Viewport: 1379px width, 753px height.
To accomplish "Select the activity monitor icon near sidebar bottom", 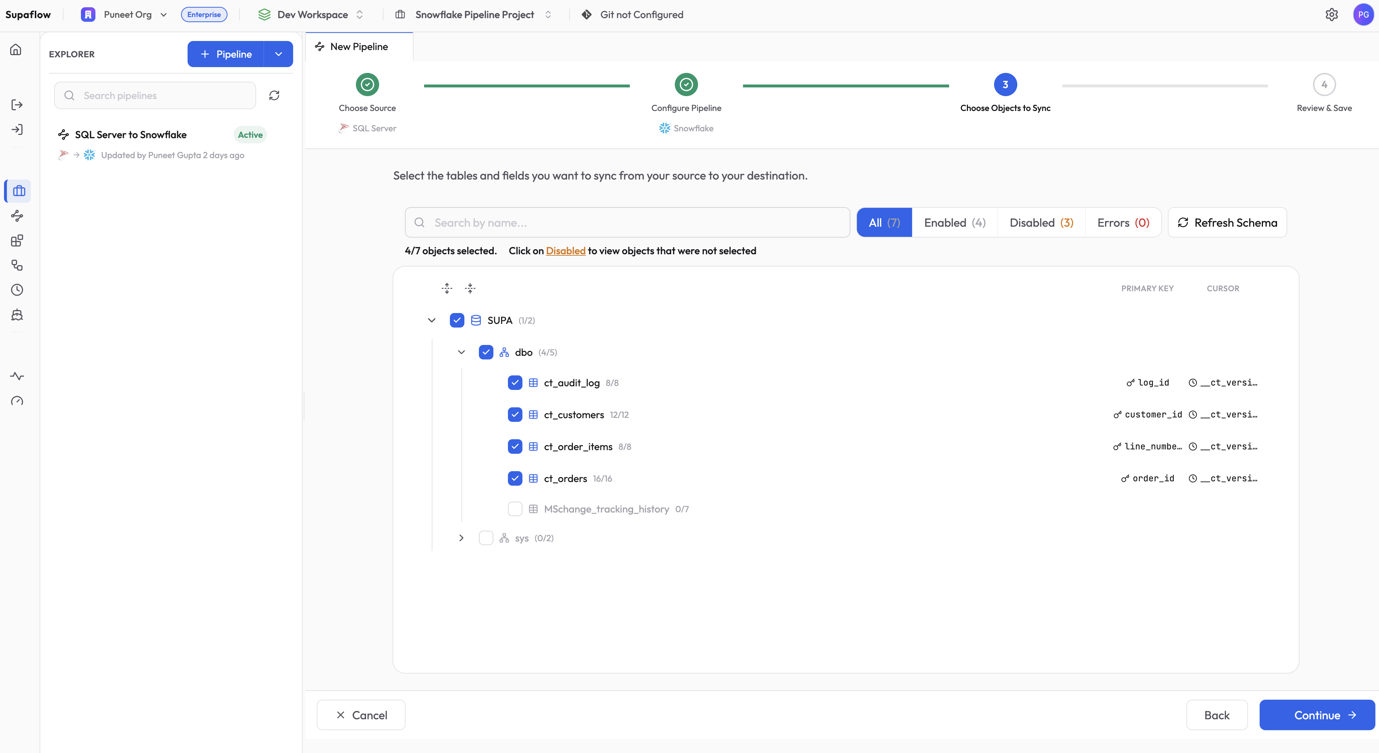I will [x=17, y=376].
